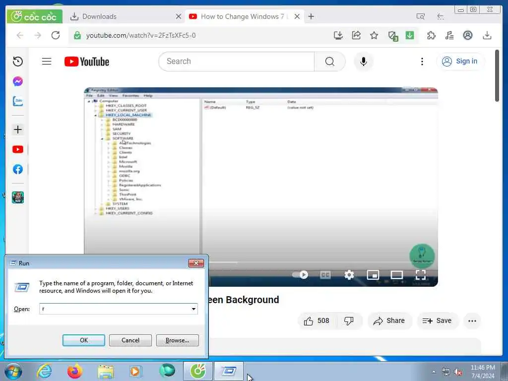Go back to previous page
The image size is (508, 381).
20,35
